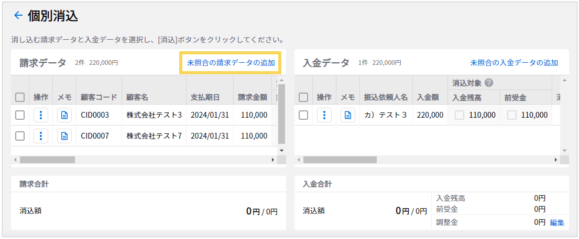Open the operations menu for CID0007 row

coord(41,136)
